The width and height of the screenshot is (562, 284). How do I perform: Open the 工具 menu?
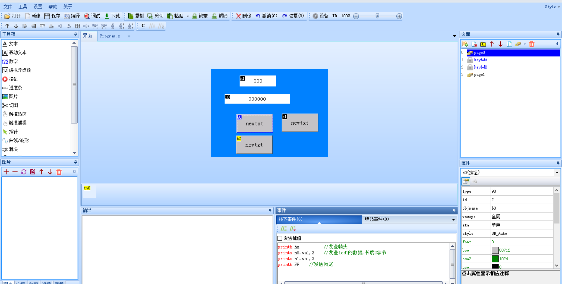click(x=23, y=7)
